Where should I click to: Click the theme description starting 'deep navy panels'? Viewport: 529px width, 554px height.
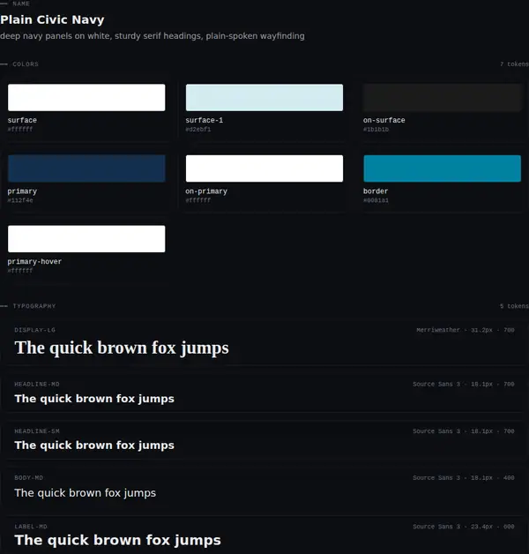click(153, 36)
